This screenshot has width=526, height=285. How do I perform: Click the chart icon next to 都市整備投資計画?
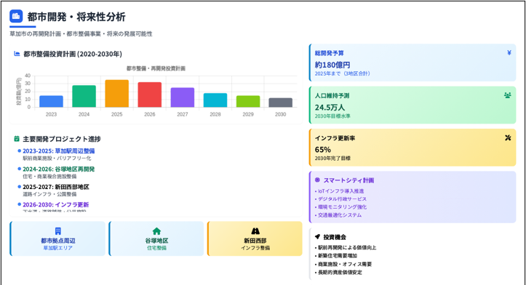[17, 54]
